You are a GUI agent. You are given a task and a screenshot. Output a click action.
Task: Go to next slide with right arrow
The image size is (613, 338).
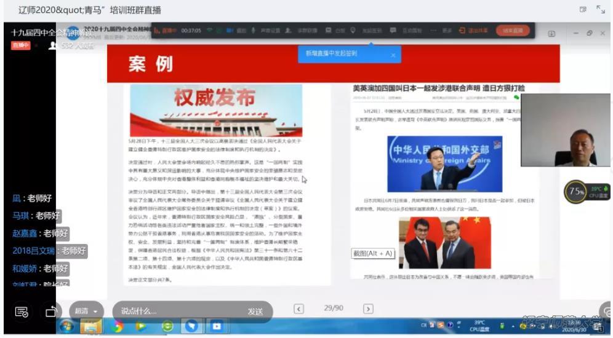(x=368, y=309)
